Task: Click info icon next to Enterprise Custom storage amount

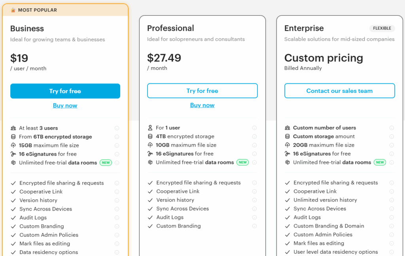Action: 392,136
